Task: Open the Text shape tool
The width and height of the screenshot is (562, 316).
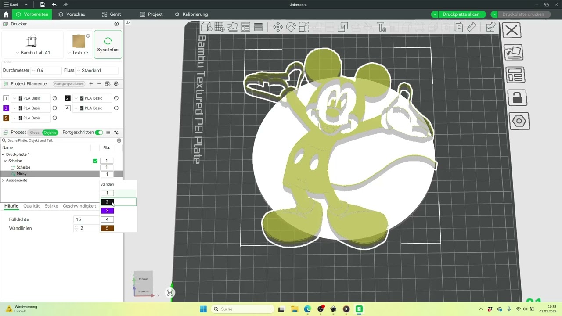Action: click(x=381, y=27)
